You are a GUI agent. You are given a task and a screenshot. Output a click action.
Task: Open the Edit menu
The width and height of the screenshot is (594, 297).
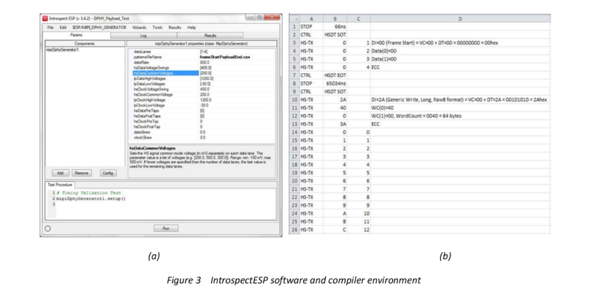coord(63,27)
